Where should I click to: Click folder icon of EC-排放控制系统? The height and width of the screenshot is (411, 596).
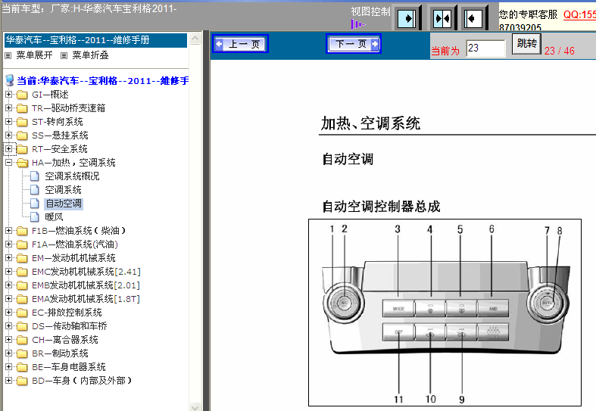point(22,313)
